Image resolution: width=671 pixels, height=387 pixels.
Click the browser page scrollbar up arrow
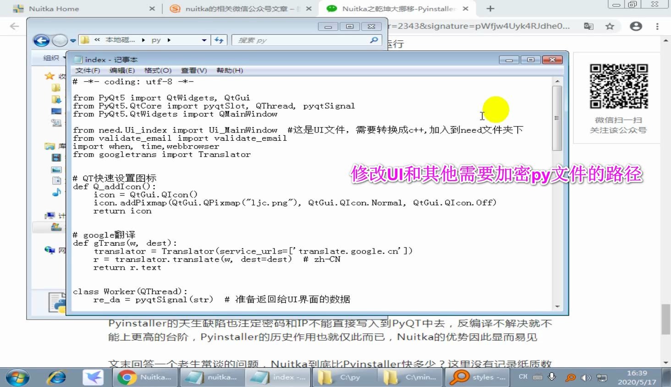coord(666,41)
